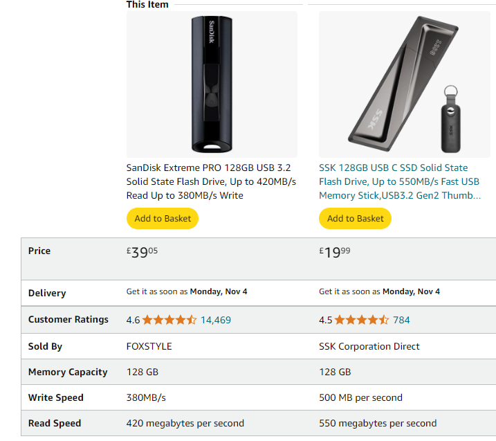Viewport: 496px width, 441px height.
Task: Click the £39.05 price for SanDisk
Action: pos(142,252)
